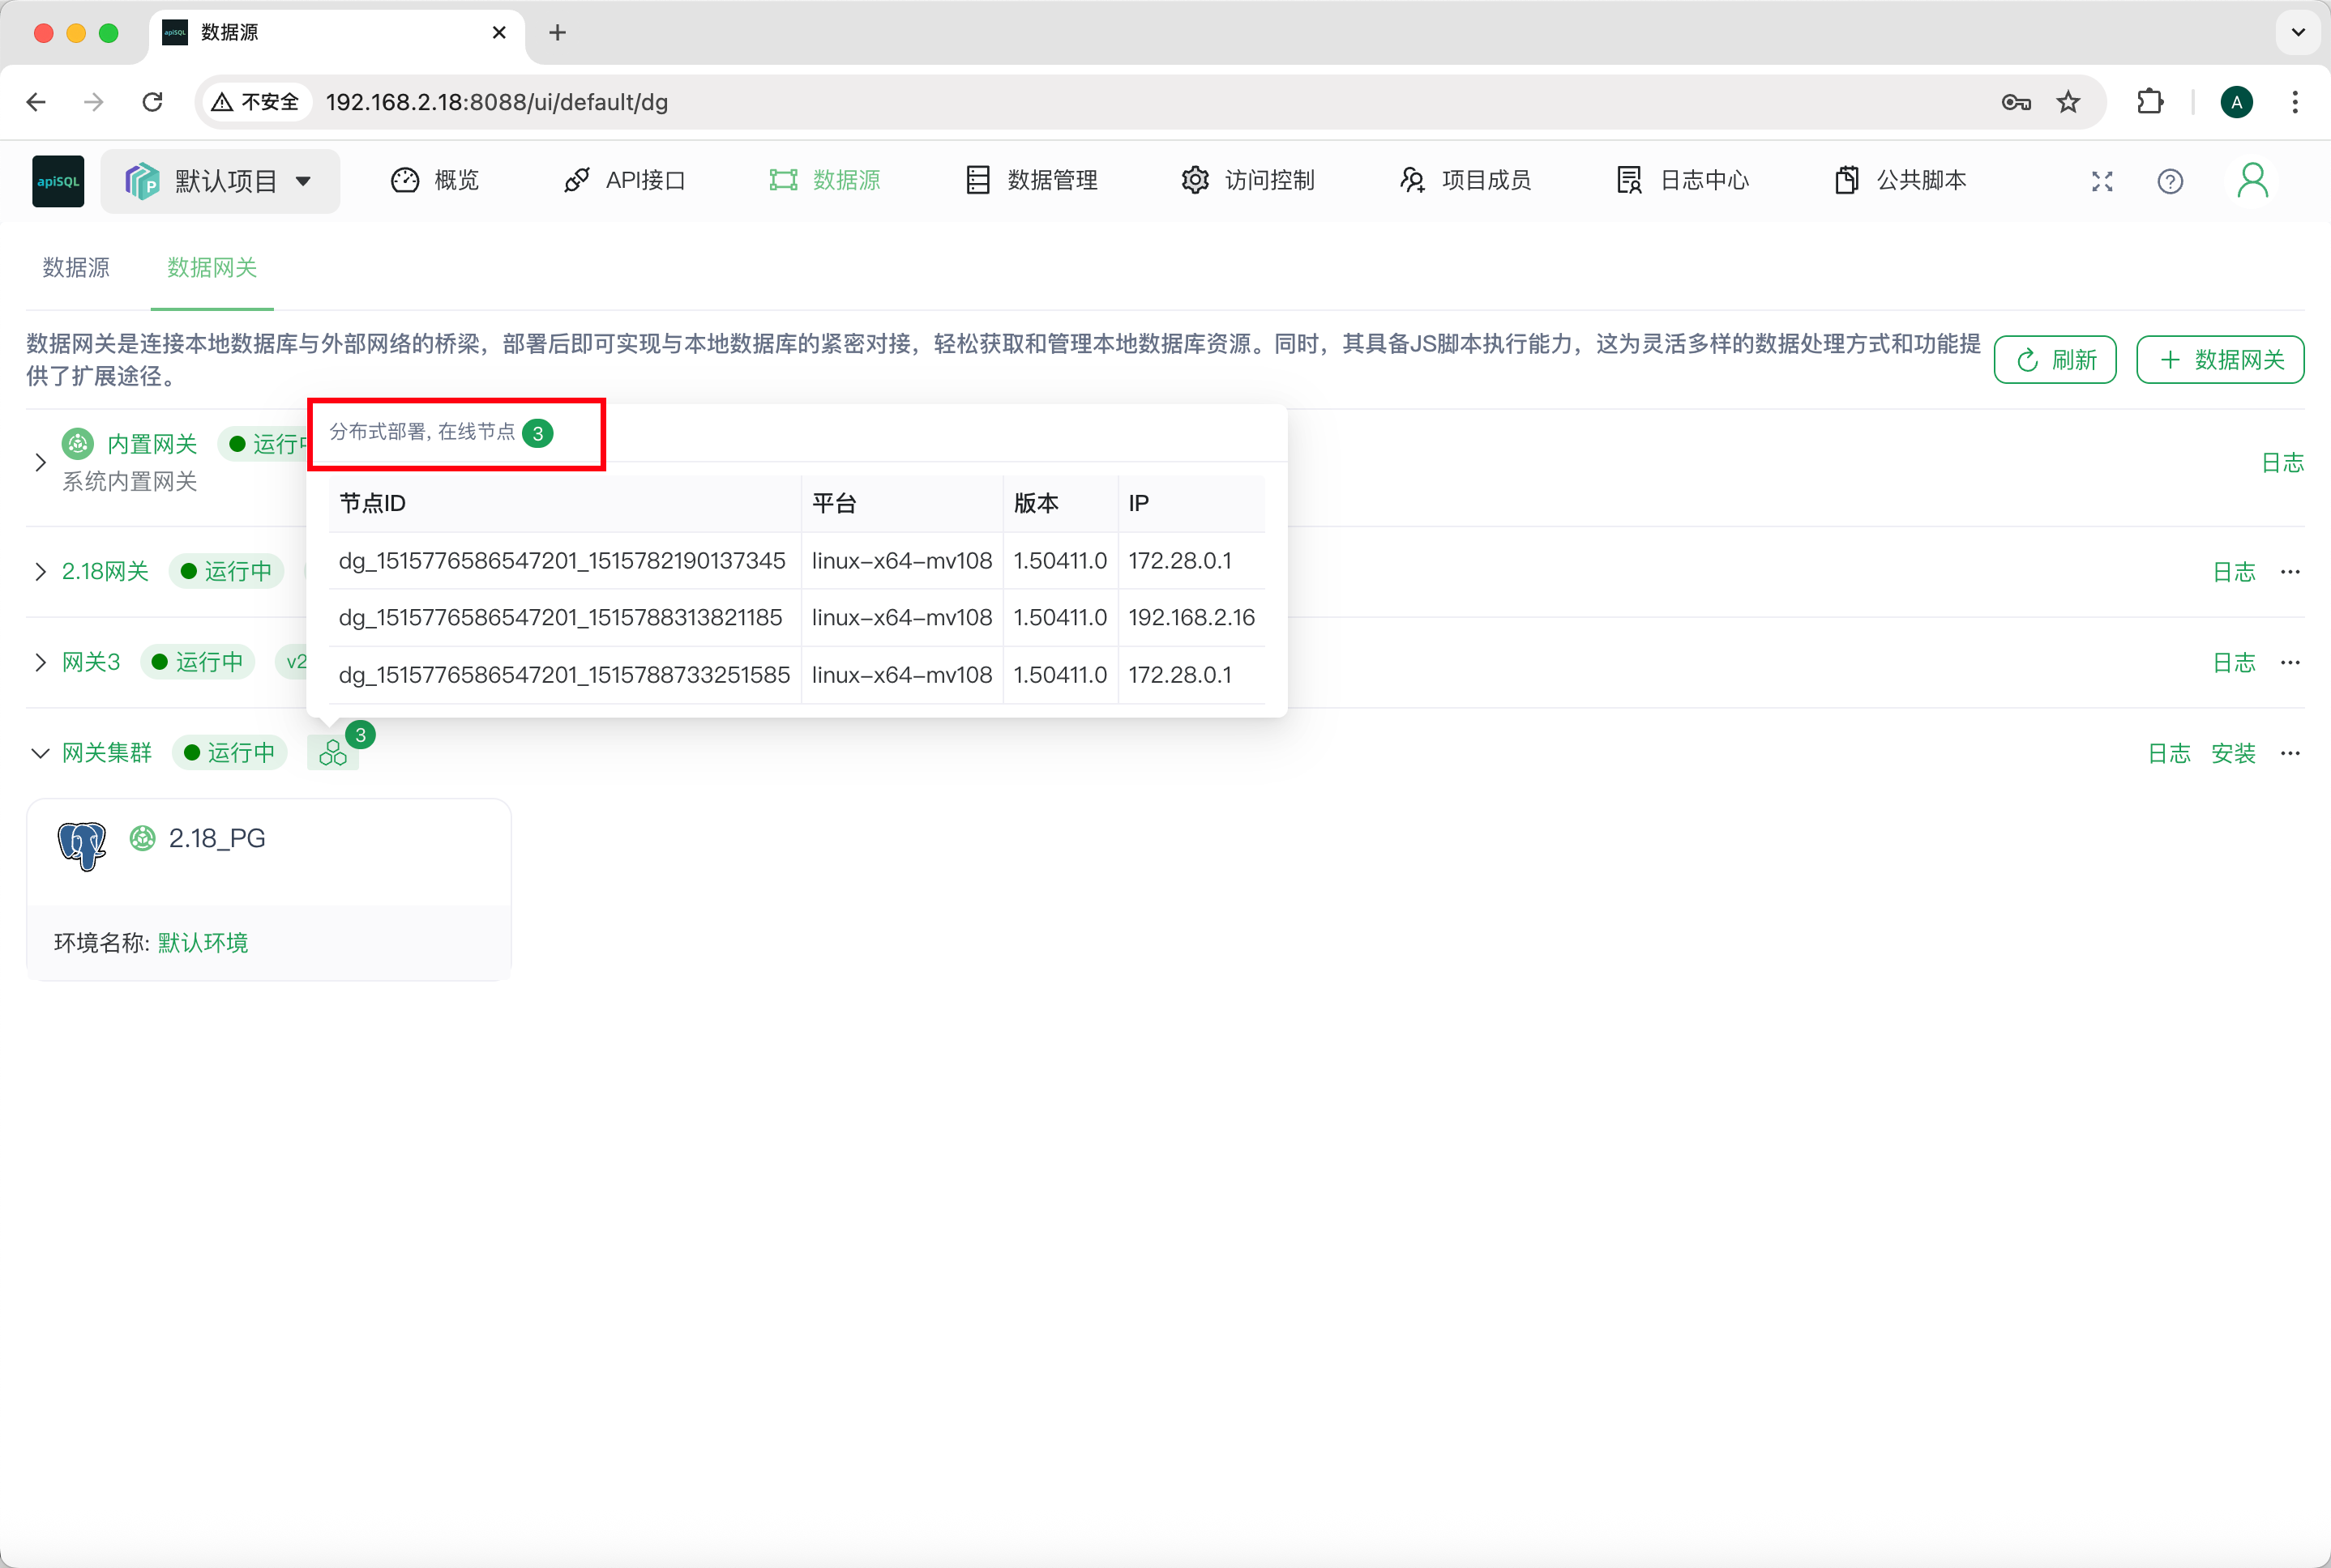Click the fullscreen toggle icon
Image resolution: width=2331 pixels, height=1568 pixels.
(2102, 181)
